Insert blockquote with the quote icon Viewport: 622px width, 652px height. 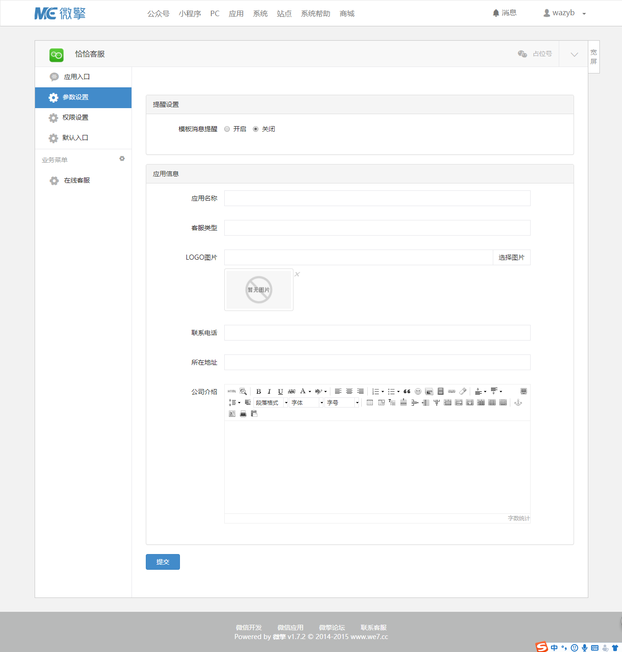(407, 391)
